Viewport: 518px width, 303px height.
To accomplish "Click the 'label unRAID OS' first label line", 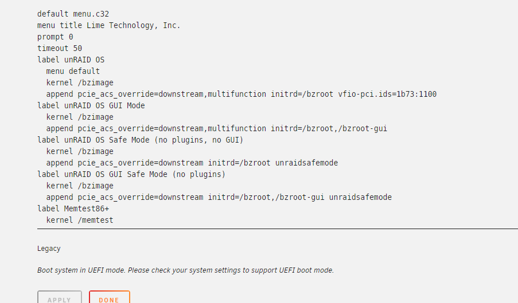I will pyautogui.click(x=71, y=60).
